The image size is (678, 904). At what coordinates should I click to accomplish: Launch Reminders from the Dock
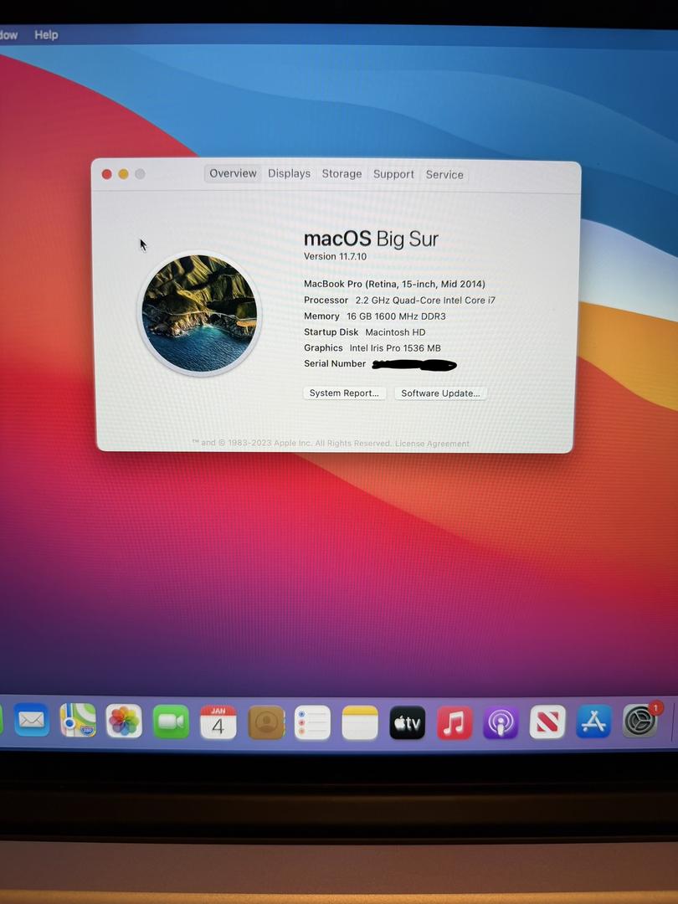click(x=312, y=722)
